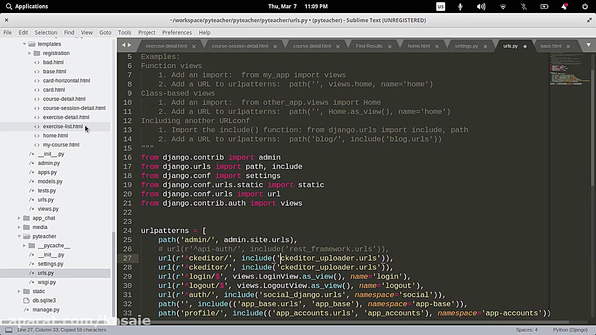Click the tab scroll right arrow

tap(129, 45)
